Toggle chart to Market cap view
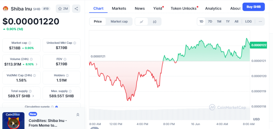 [x=119, y=22]
